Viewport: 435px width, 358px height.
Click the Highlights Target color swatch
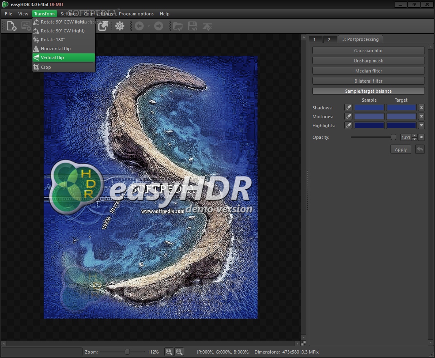(401, 125)
